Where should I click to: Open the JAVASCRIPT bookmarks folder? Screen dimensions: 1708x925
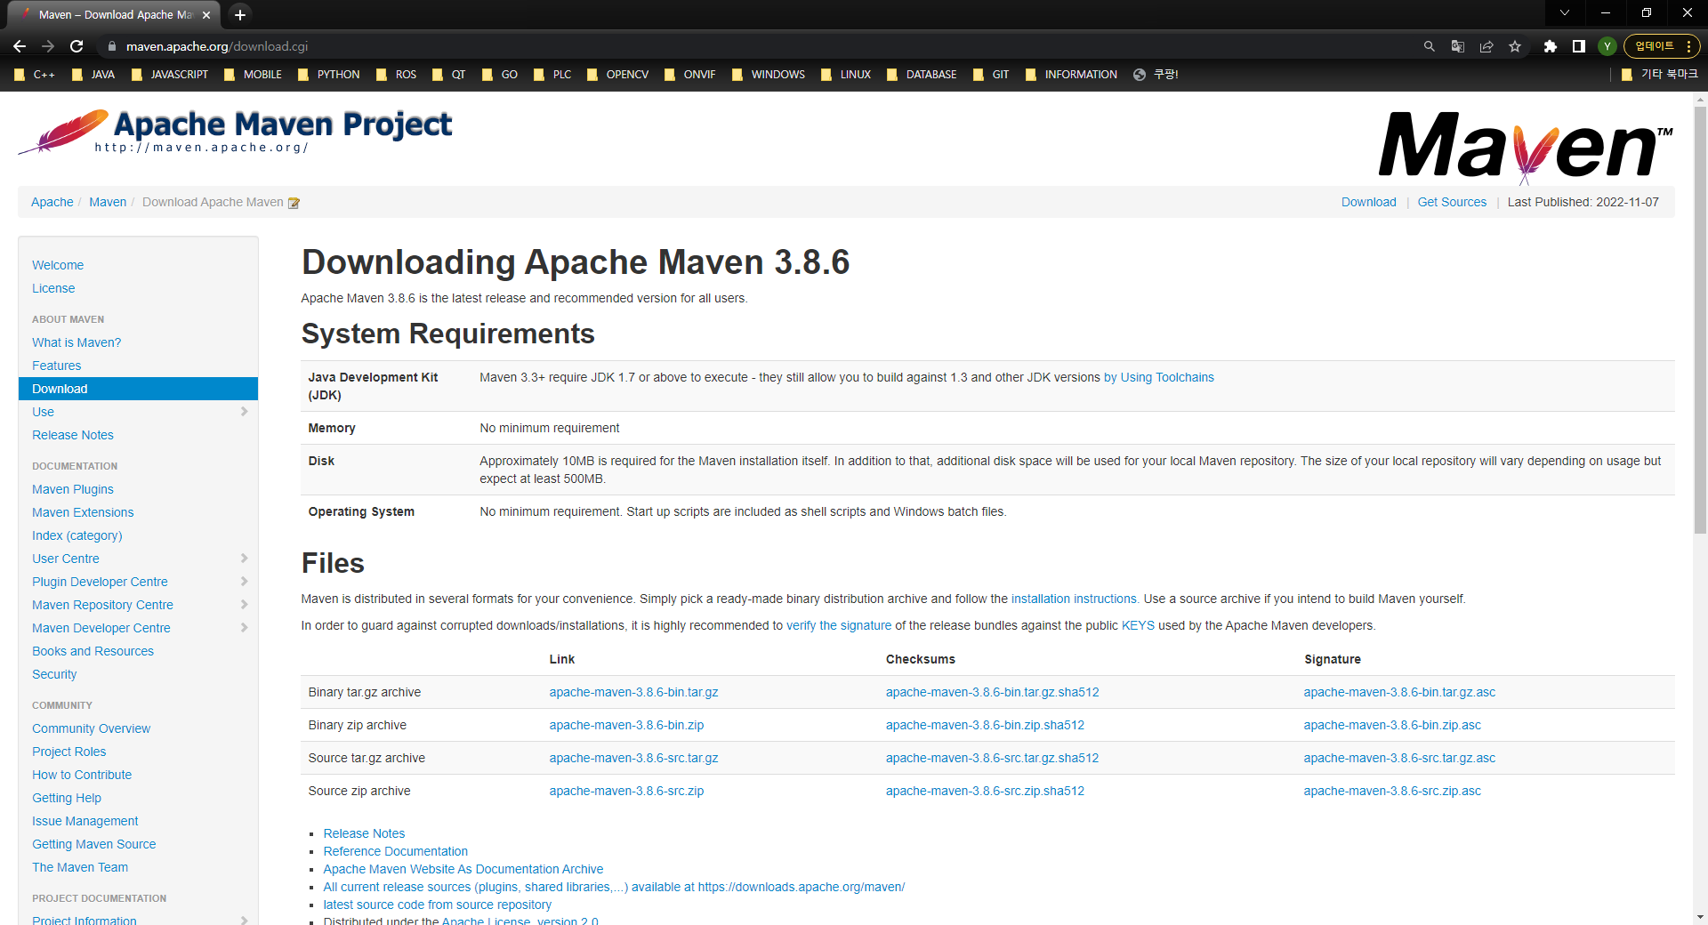[x=170, y=75]
